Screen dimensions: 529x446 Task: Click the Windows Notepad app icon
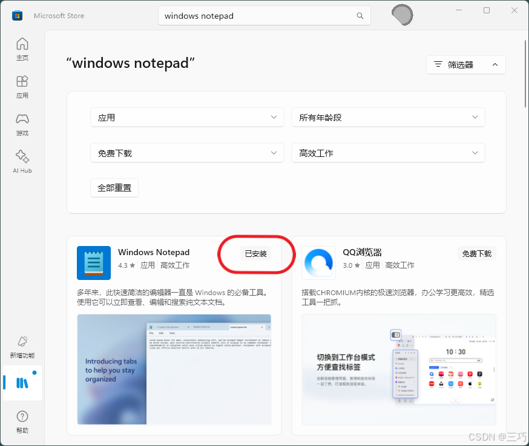tap(94, 263)
